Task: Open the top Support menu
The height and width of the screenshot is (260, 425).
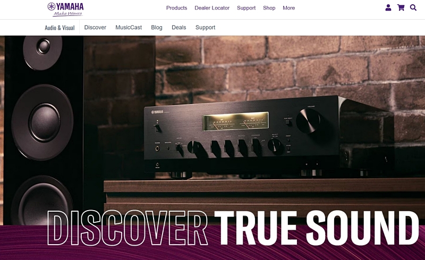Action: (x=246, y=8)
